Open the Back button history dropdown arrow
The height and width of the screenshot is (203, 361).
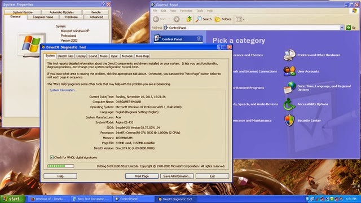point(169,19)
